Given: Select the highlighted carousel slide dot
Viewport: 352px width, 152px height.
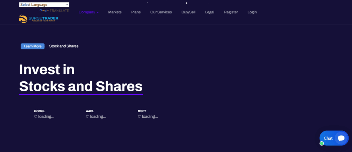Looking at the screenshot, I should [x=187, y=3].
